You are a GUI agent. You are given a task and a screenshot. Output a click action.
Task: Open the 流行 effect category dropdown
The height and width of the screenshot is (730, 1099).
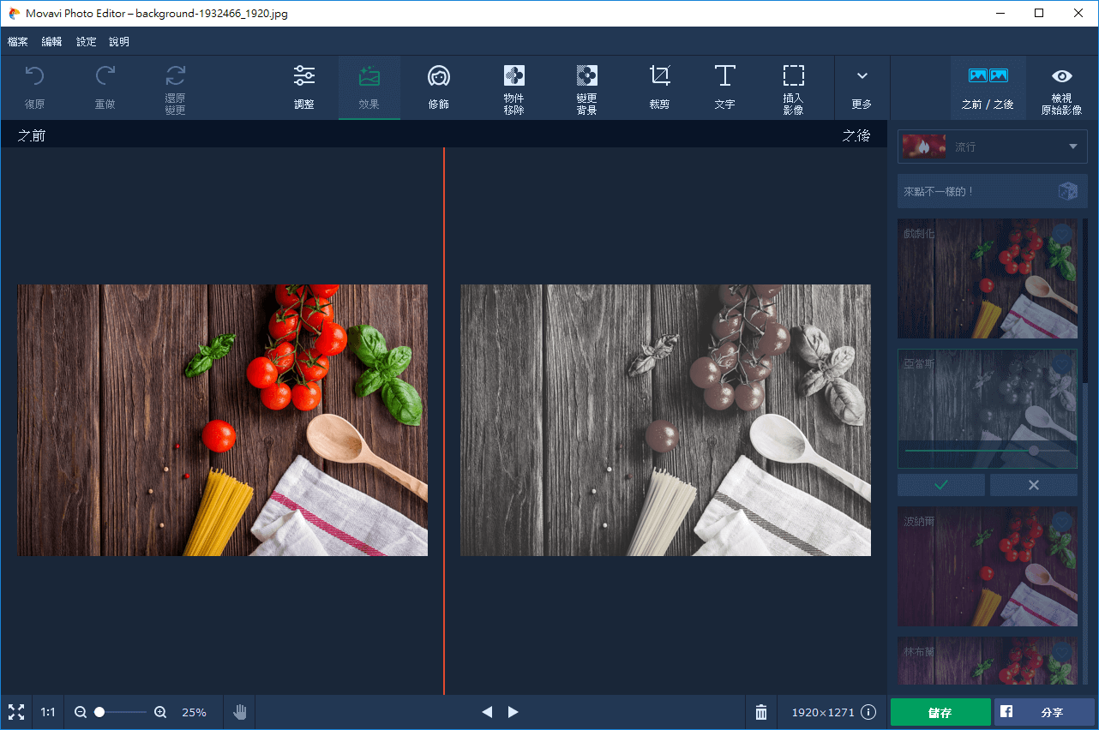click(x=992, y=147)
